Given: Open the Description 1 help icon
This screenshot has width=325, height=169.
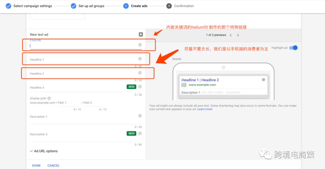Looking at the screenshot, I should (140, 116).
